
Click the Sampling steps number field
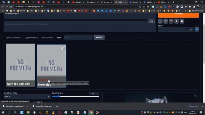94,93
